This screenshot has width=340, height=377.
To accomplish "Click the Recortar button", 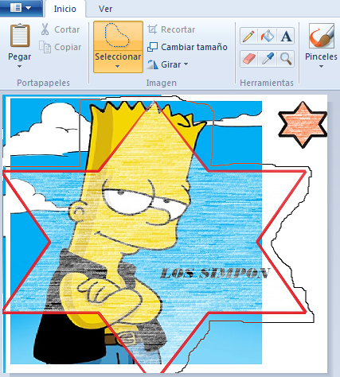I will pyautogui.click(x=171, y=29).
